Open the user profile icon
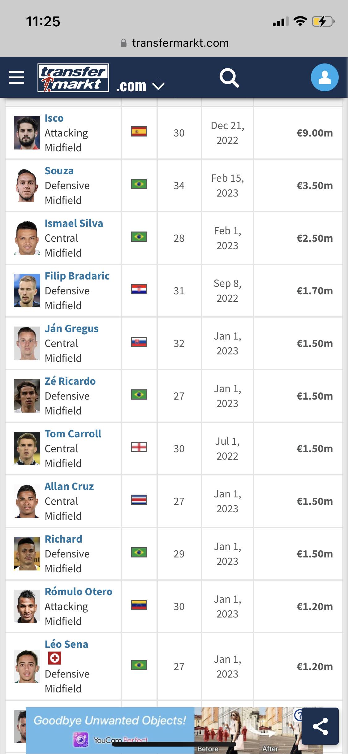The height and width of the screenshot is (754, 348). point(324,77)
